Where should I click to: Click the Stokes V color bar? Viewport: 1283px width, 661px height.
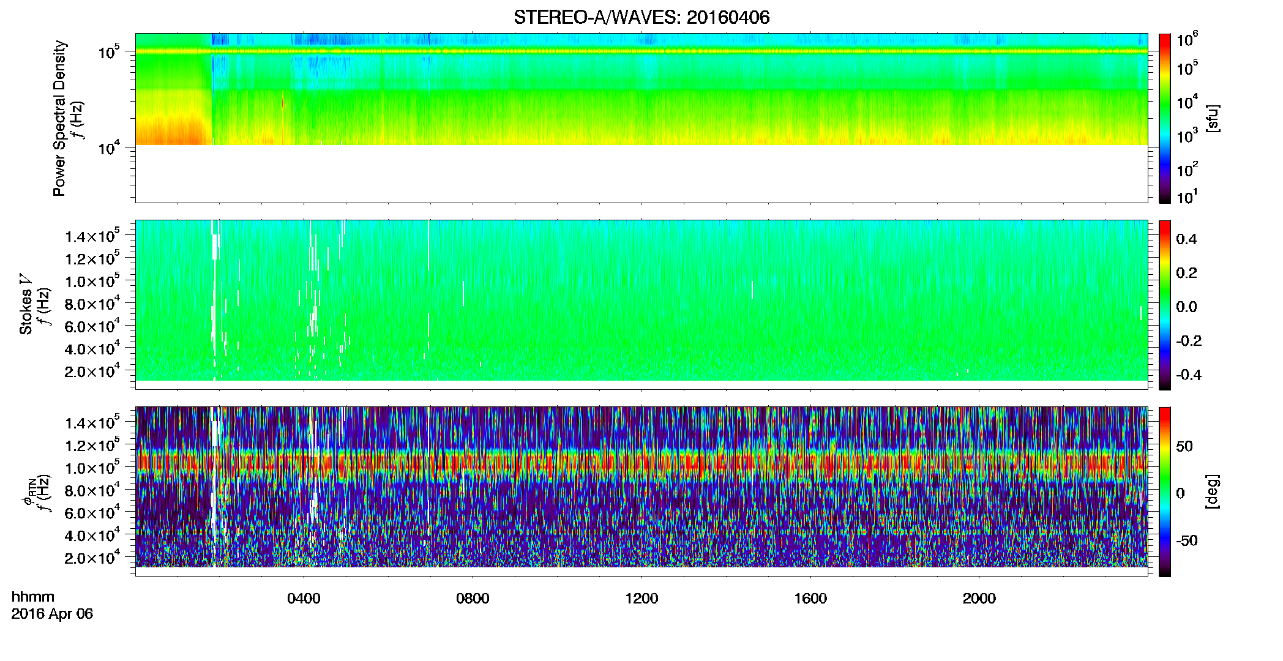[x=1165, y=305]
